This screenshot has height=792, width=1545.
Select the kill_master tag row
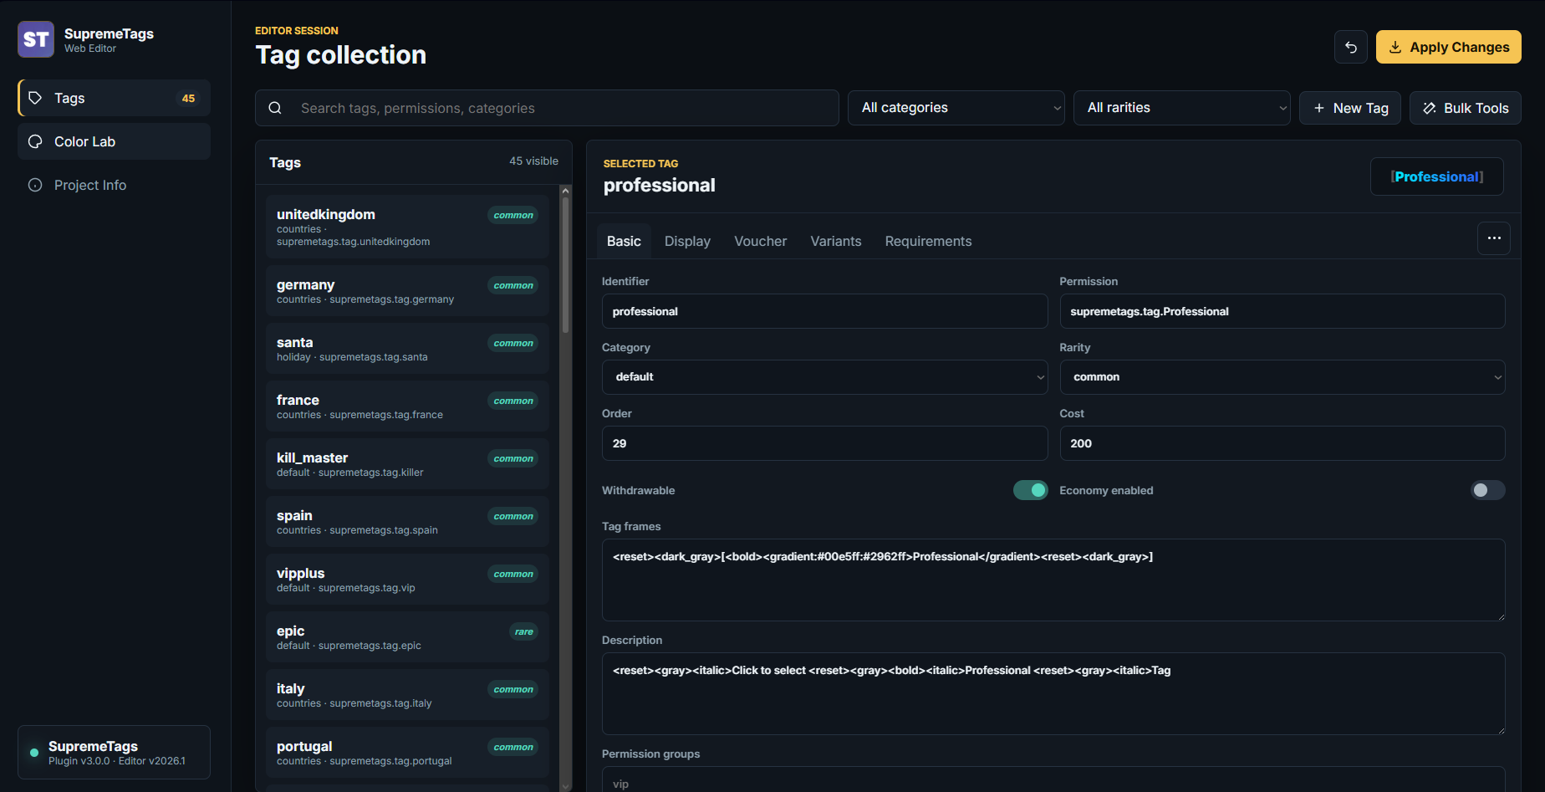408,464
